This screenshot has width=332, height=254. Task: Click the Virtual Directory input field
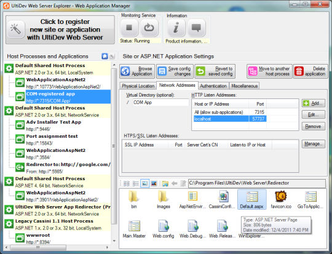[160, 103]
